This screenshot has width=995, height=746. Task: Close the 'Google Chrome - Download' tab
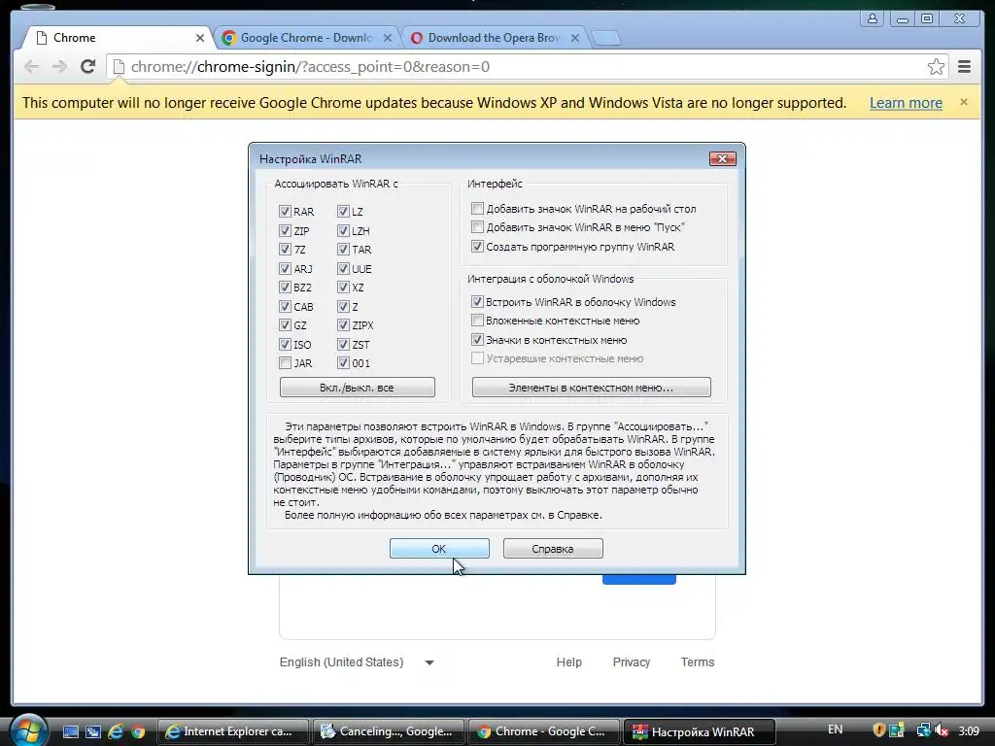[388, 38]
